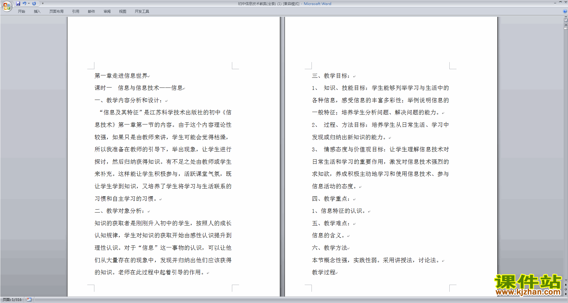Viewport: 568px width, 303px height.
Task: Expand the undo history dropdown arrow
Action: pos(29,4)
